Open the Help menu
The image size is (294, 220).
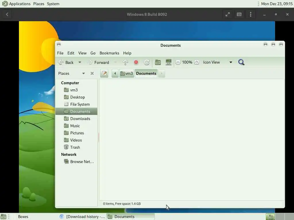tap(127, 53)
